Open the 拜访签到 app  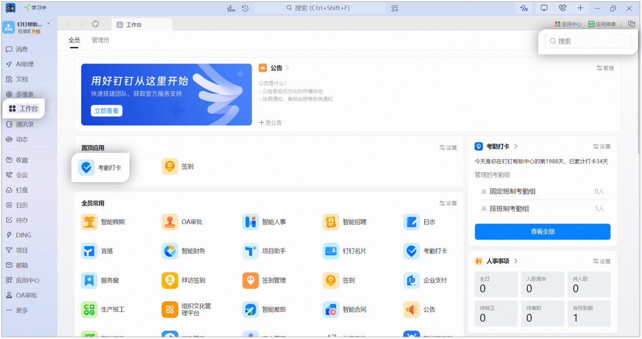pos(183,281)
